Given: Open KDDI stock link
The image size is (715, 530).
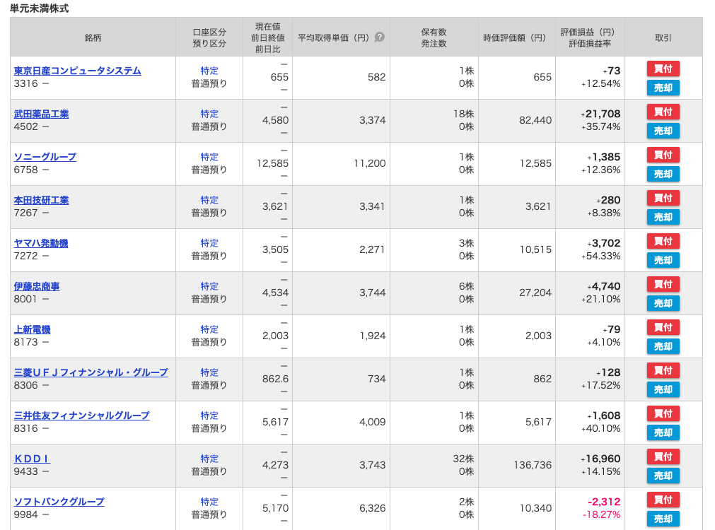Looking at the screenshot, I should click(32, 459).
